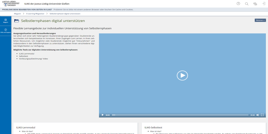Click the ILIAS-Lernmodul card heading
The image size is (268, 134).
(26, 128)
